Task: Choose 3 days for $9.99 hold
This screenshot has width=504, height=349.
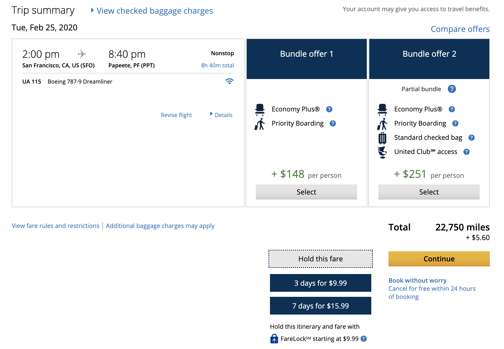Action: 320,283
